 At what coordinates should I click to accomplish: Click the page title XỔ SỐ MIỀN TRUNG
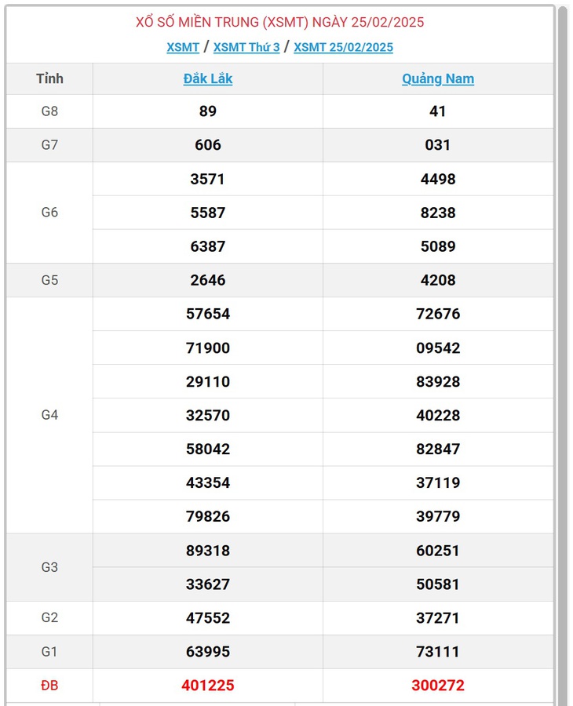point(197,22)
